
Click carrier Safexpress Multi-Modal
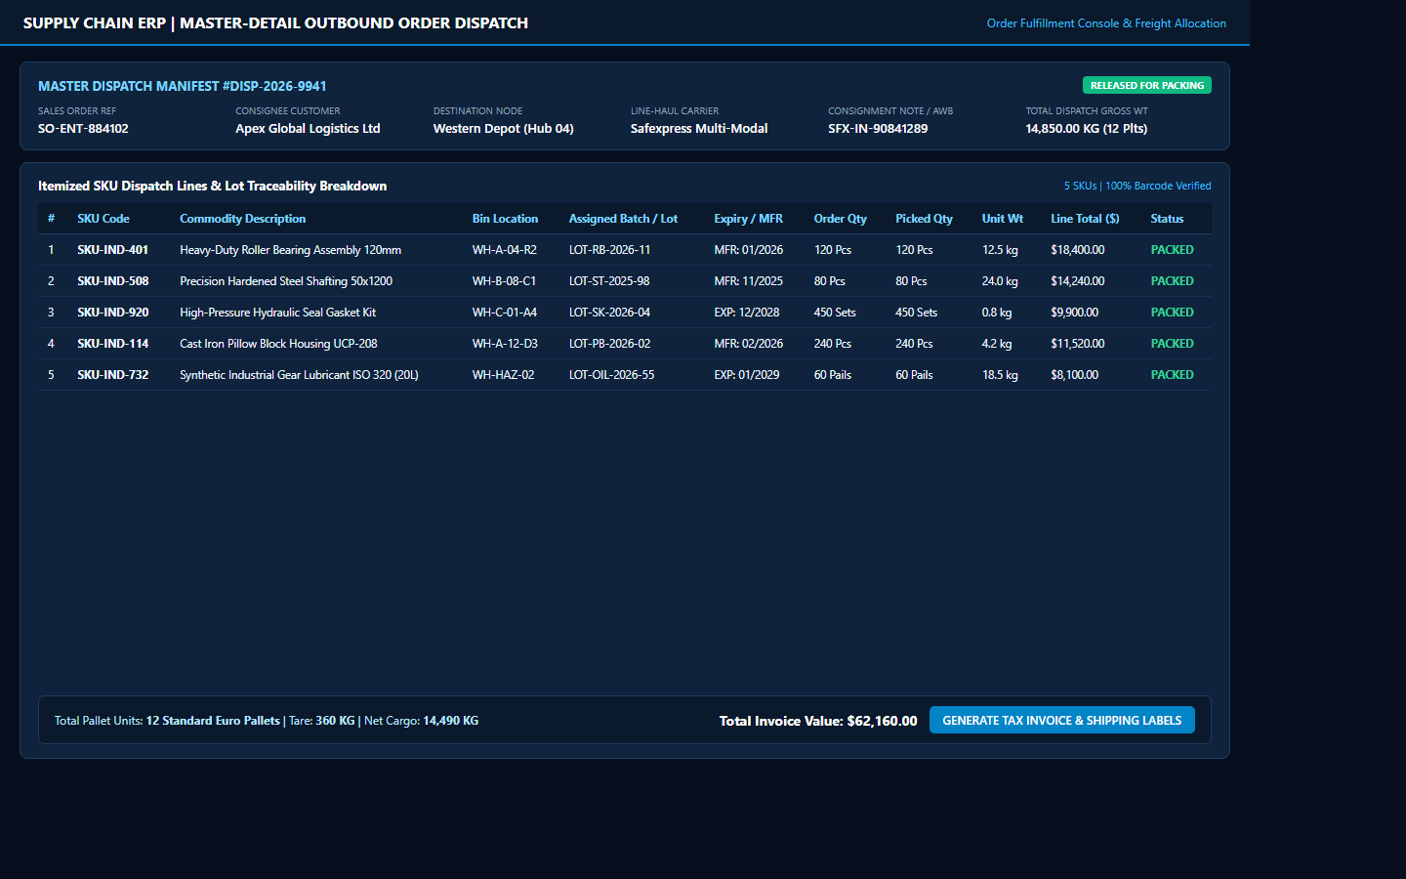[x=698, y=129]
